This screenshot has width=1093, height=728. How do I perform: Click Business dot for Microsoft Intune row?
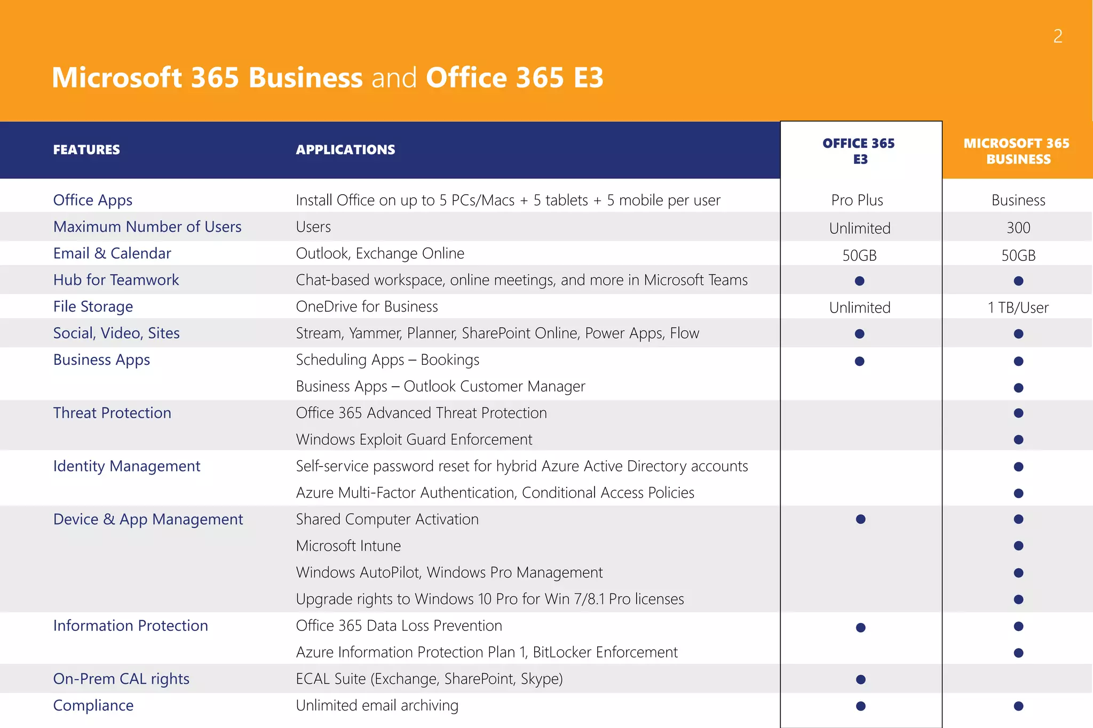(x=1018, y=546)
